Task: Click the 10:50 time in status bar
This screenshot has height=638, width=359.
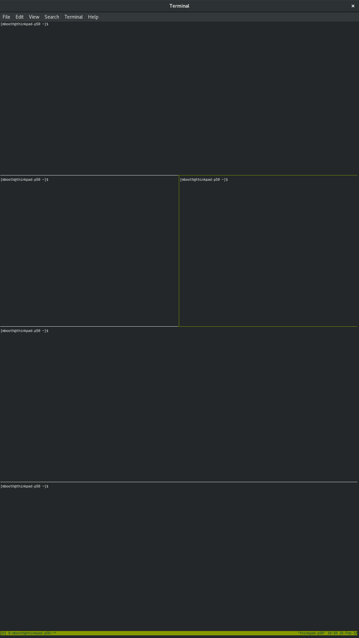Action: click(332, 633)
